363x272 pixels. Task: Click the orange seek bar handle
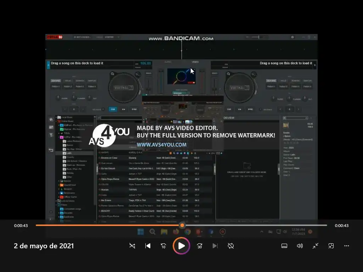(182, 225)
